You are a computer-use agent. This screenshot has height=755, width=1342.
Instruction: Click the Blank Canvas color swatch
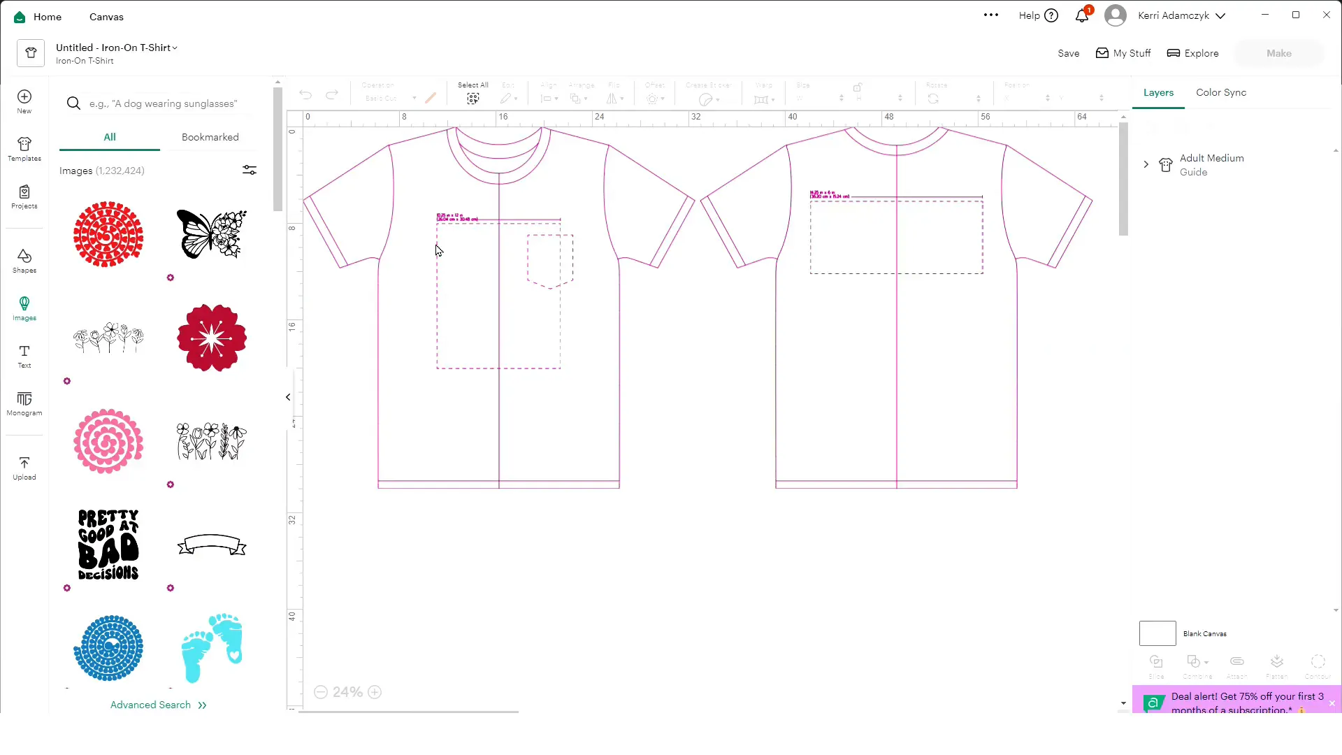[x=1157, y=633]
